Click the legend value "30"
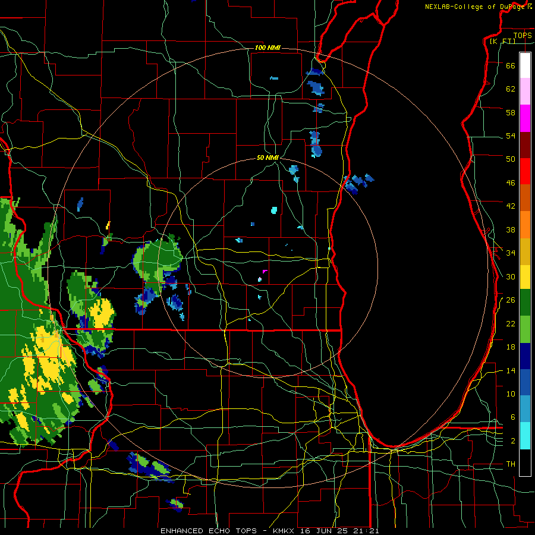 (x=511, y=276)
